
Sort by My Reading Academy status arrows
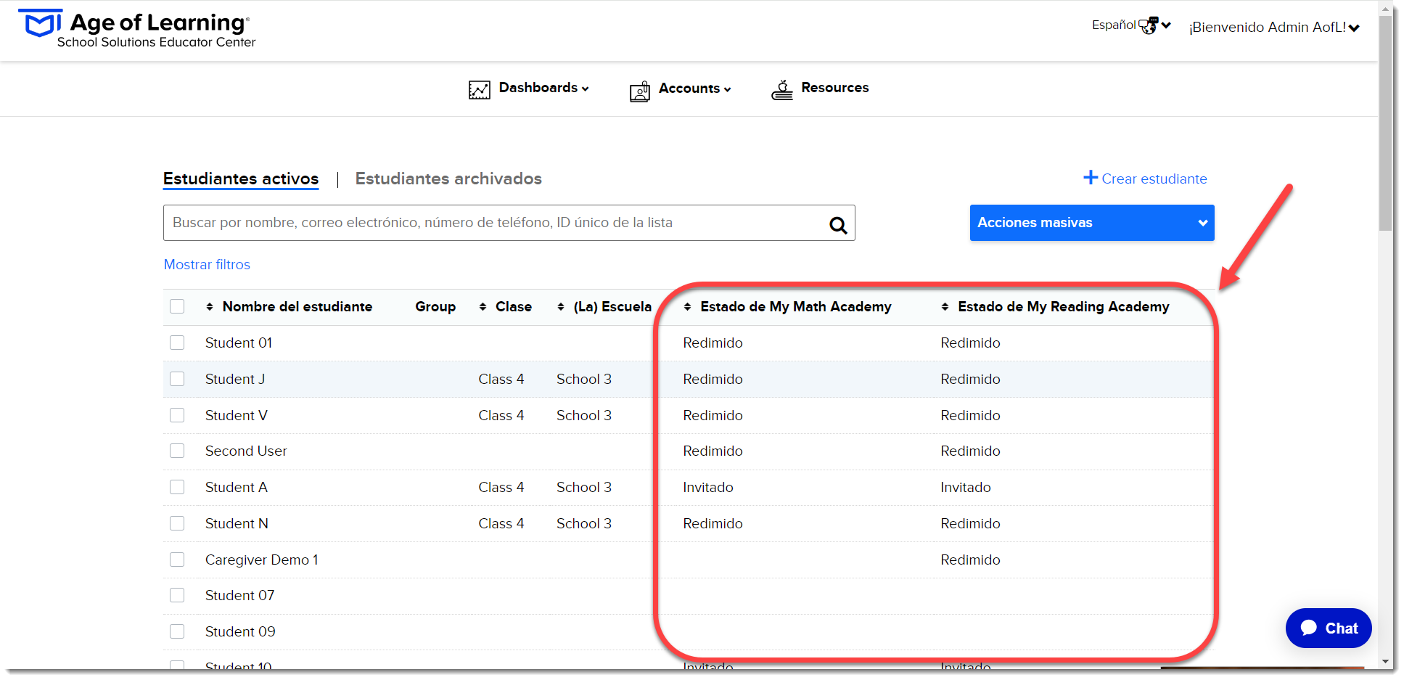[945, 307]
